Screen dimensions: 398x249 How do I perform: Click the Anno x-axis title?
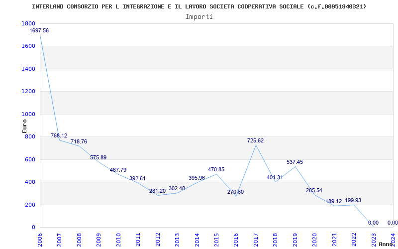tap(386, 244)
